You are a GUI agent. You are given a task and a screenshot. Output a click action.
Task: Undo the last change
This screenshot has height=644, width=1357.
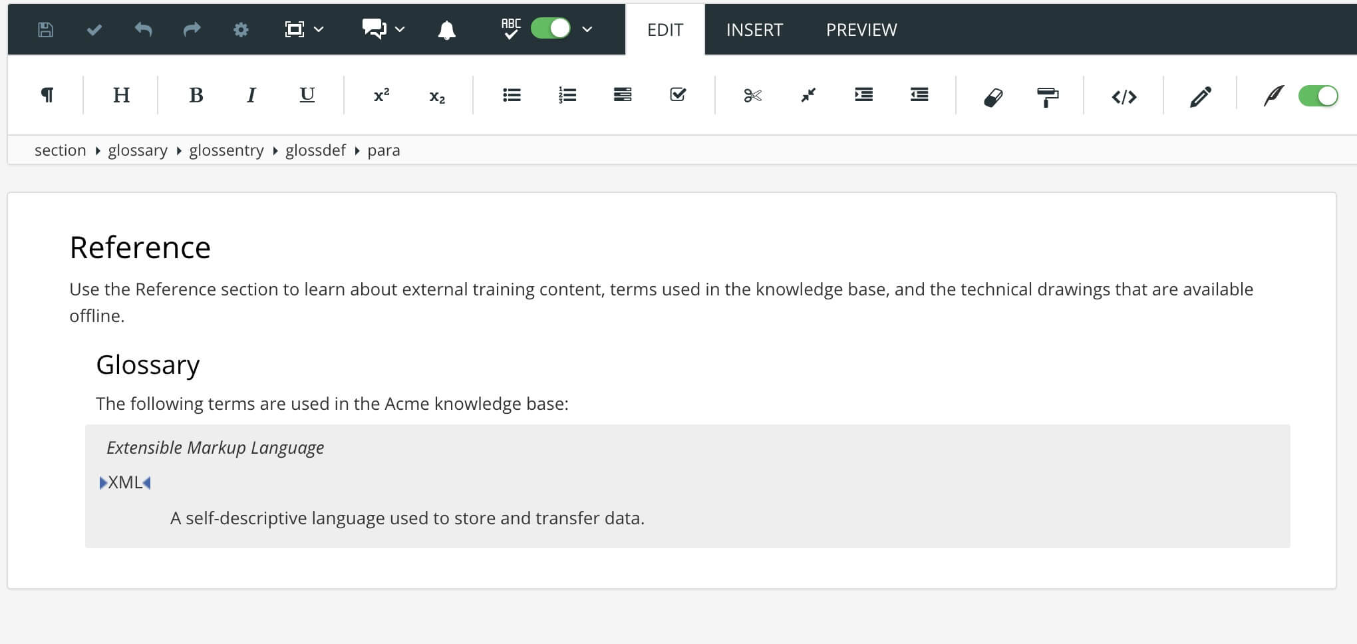pos(142,29)
